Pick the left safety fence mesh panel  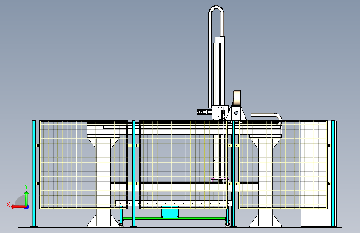coord(83,165)
